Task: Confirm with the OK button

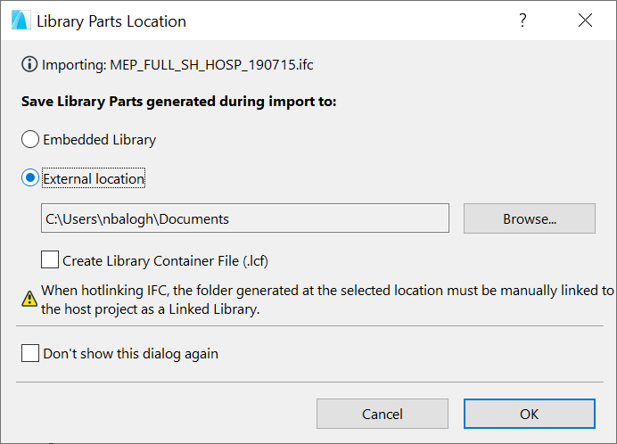Action: [x=529, y=414]
